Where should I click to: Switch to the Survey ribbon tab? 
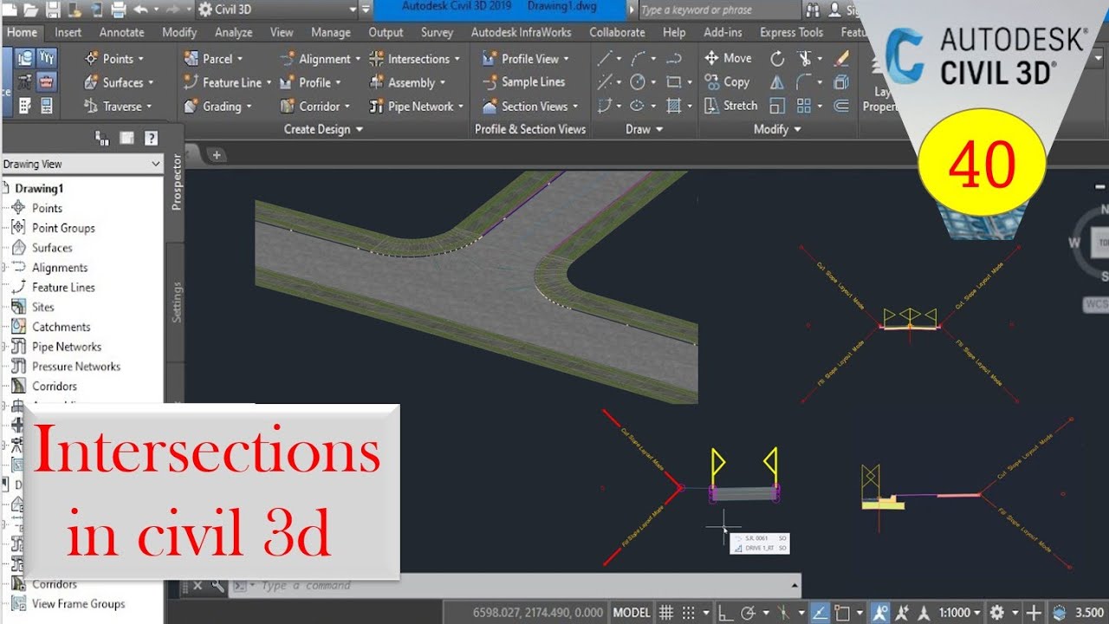click(x=437, y=32)
